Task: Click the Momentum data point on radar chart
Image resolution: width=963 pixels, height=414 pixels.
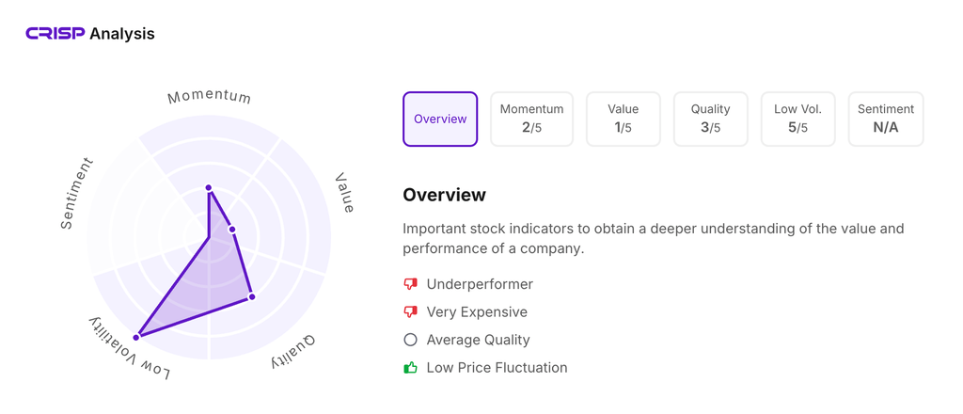Action: pos(209,188)
